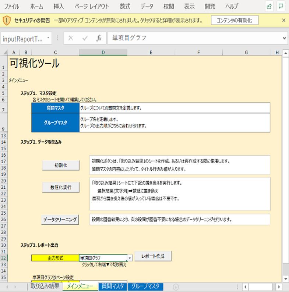The height and width of the screenshot is (292, 289).
Task: Click the データクリーニング button
Action: [60, 220]
